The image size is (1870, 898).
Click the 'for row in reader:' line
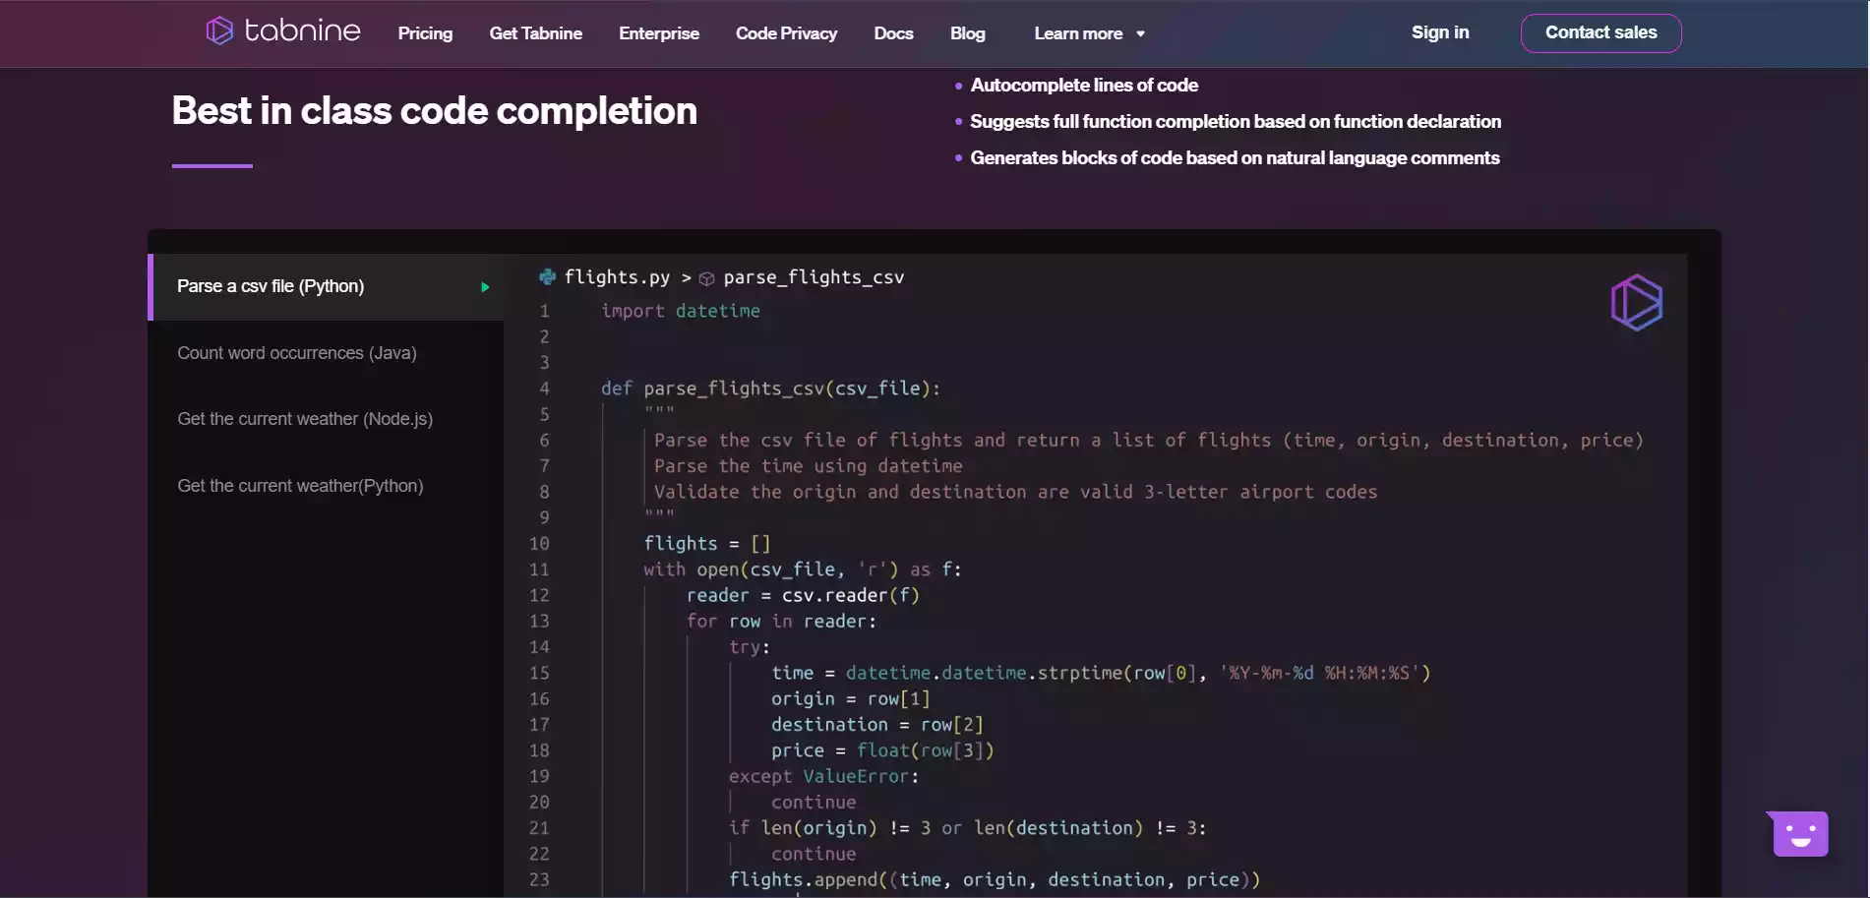[781, 622]
